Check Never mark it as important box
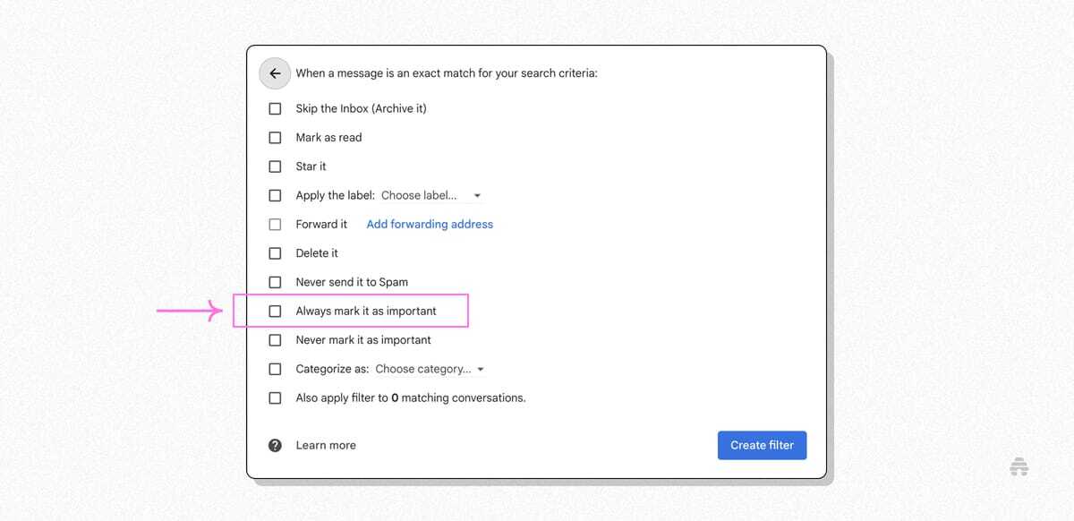Image resolution: width=1074 pixels, height=521 pixels. 275,340
